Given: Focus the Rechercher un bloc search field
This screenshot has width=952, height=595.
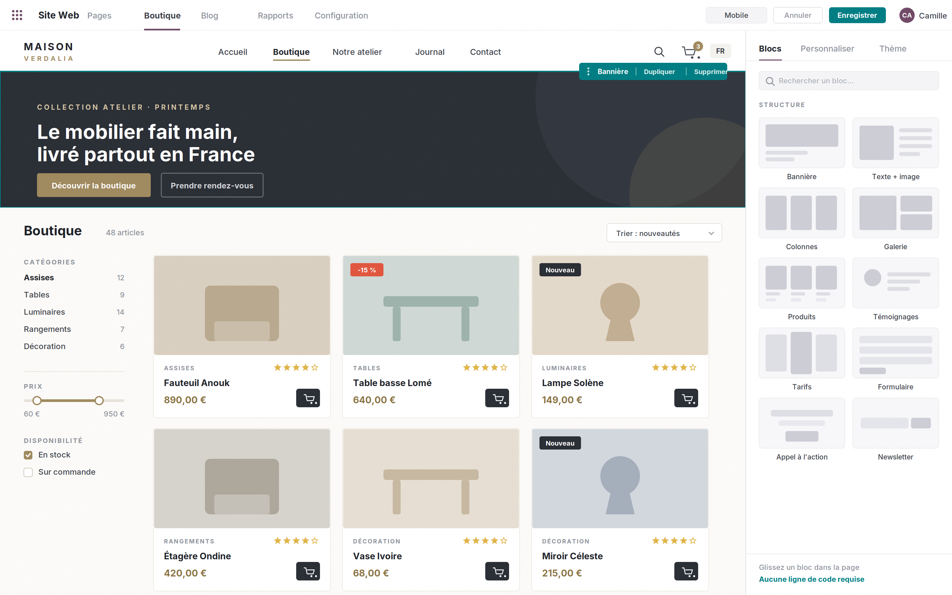Looking at the screenshot, I should coord(849,81).
